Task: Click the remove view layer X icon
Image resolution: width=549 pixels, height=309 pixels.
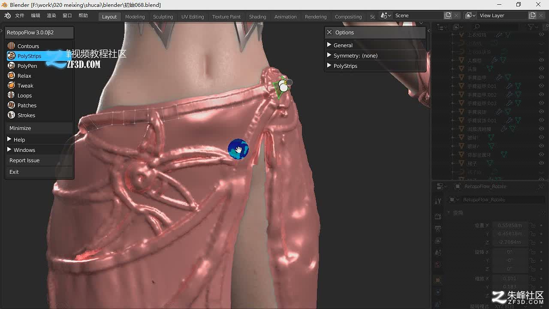Action: (x=541, y=15)
